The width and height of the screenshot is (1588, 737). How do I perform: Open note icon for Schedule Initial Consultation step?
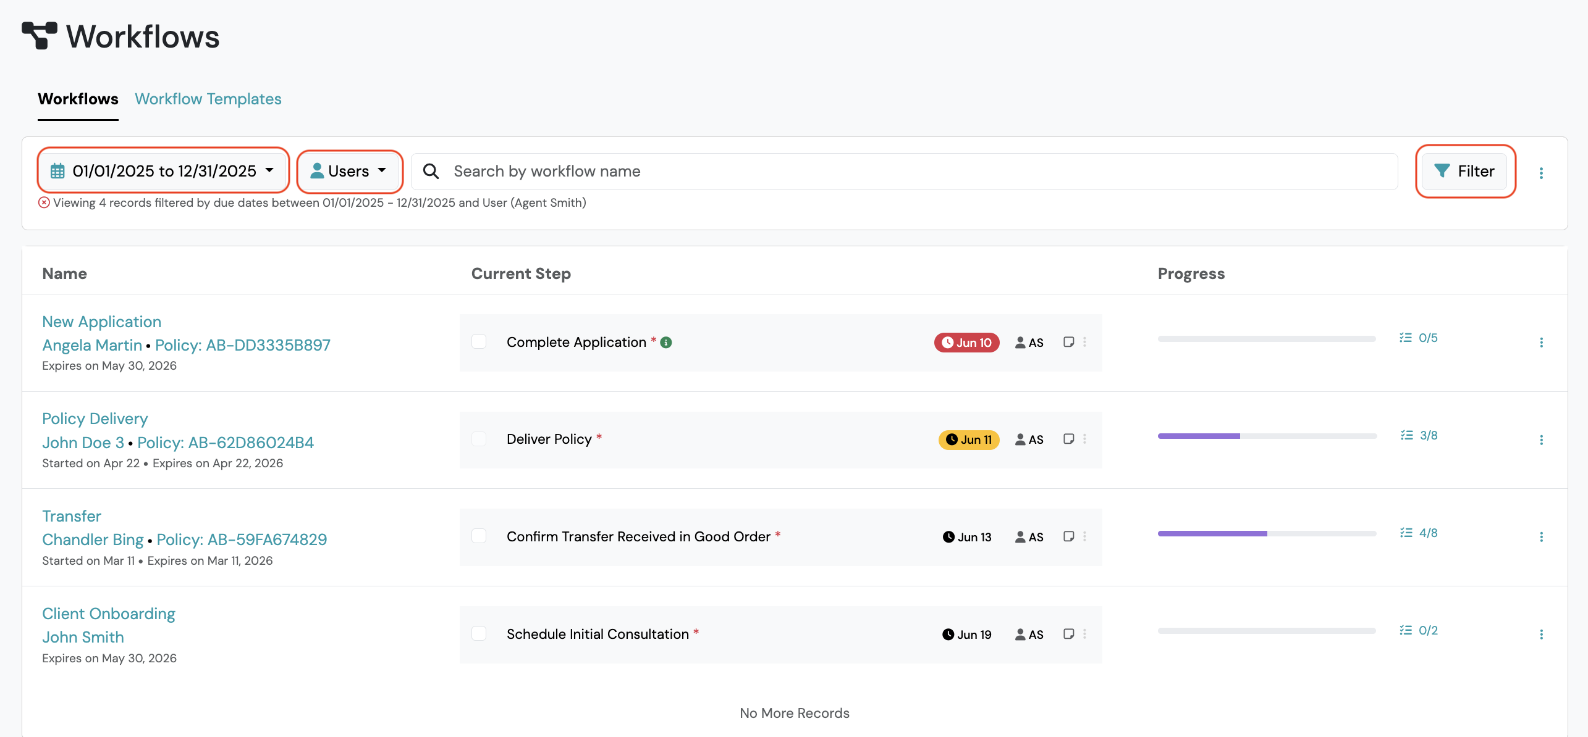(1068, 634)
